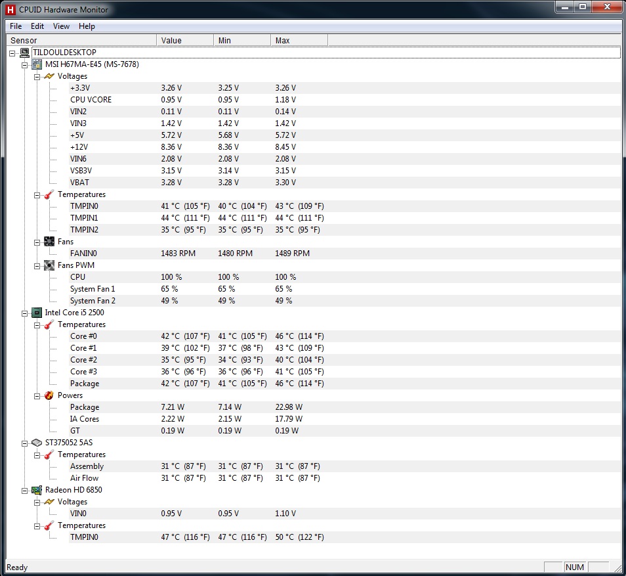
Task: Collapse the Powers group
Action: coord(37,396)
